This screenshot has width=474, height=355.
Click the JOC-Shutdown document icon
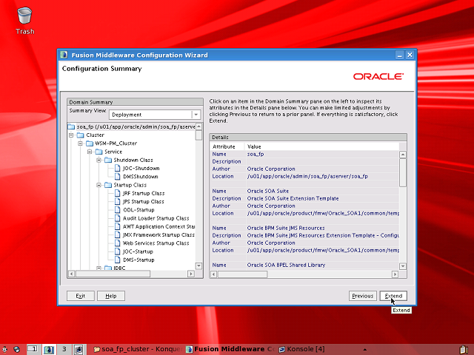click(x=118, y=168)
